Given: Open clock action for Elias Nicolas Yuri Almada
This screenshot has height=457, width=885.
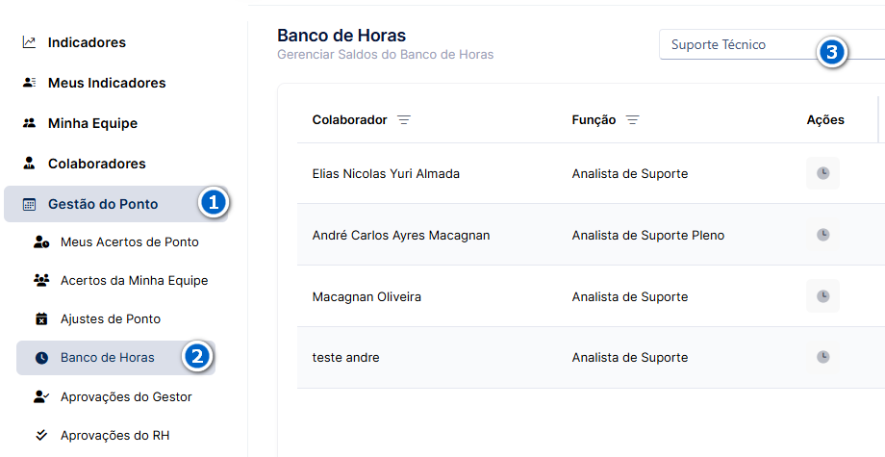Looking at the screenshot, I should [x=822, y=173].
